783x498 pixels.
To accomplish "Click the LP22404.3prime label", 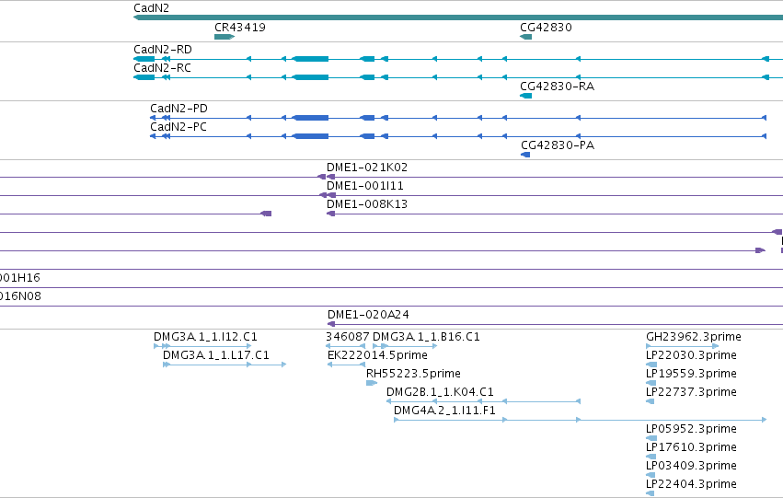I will [x=691, y=484].
